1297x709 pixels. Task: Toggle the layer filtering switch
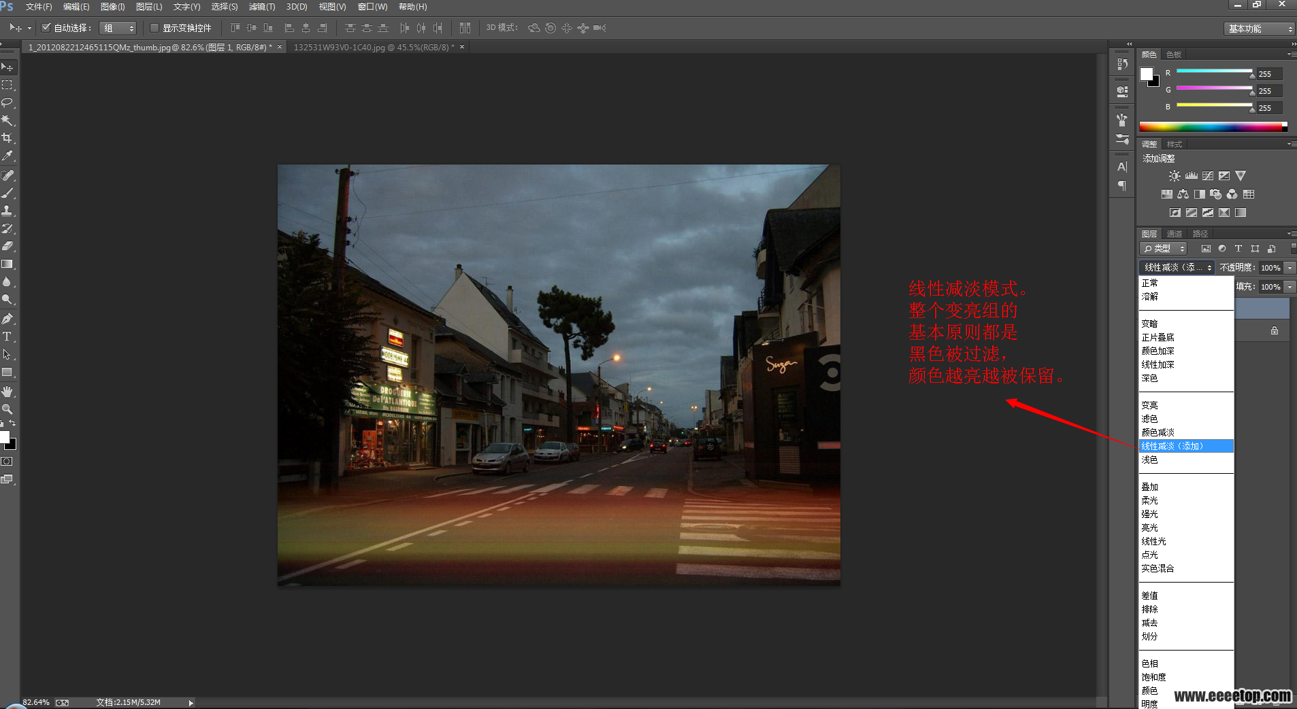click(1294, 249)
